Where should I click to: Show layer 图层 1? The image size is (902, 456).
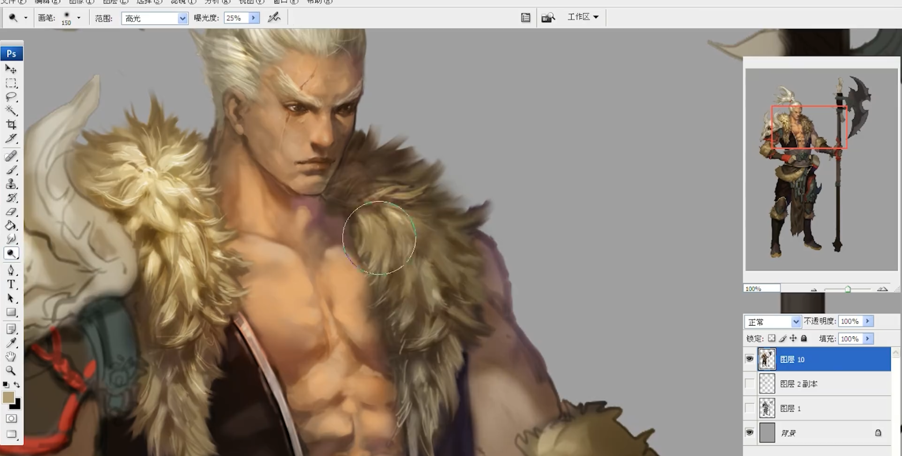coord(749,408)
